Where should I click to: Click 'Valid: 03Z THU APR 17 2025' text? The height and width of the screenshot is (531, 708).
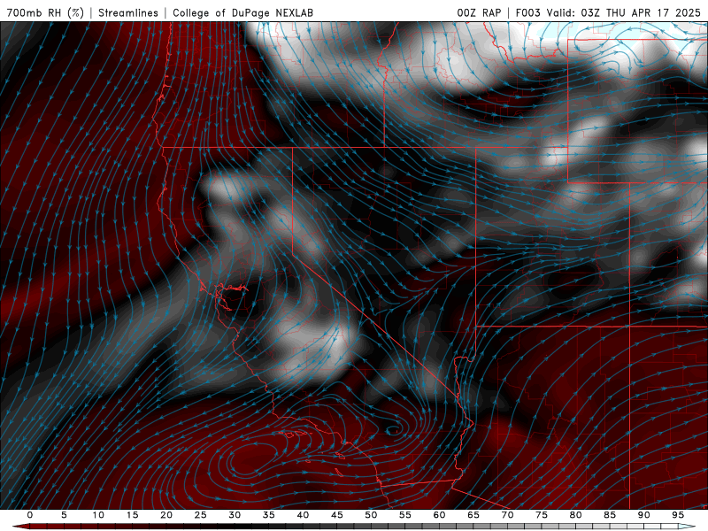[x=624, y=12]
